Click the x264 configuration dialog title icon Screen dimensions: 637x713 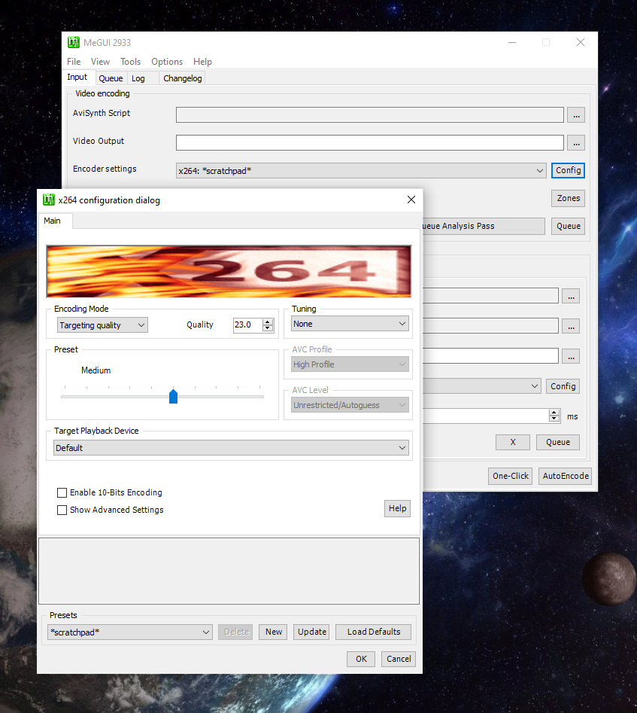(49, 200)
